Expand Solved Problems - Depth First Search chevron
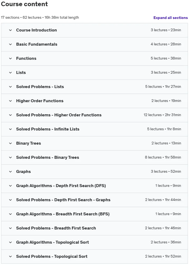This screenshot has width=189, height=265. (x=10, y=200)
